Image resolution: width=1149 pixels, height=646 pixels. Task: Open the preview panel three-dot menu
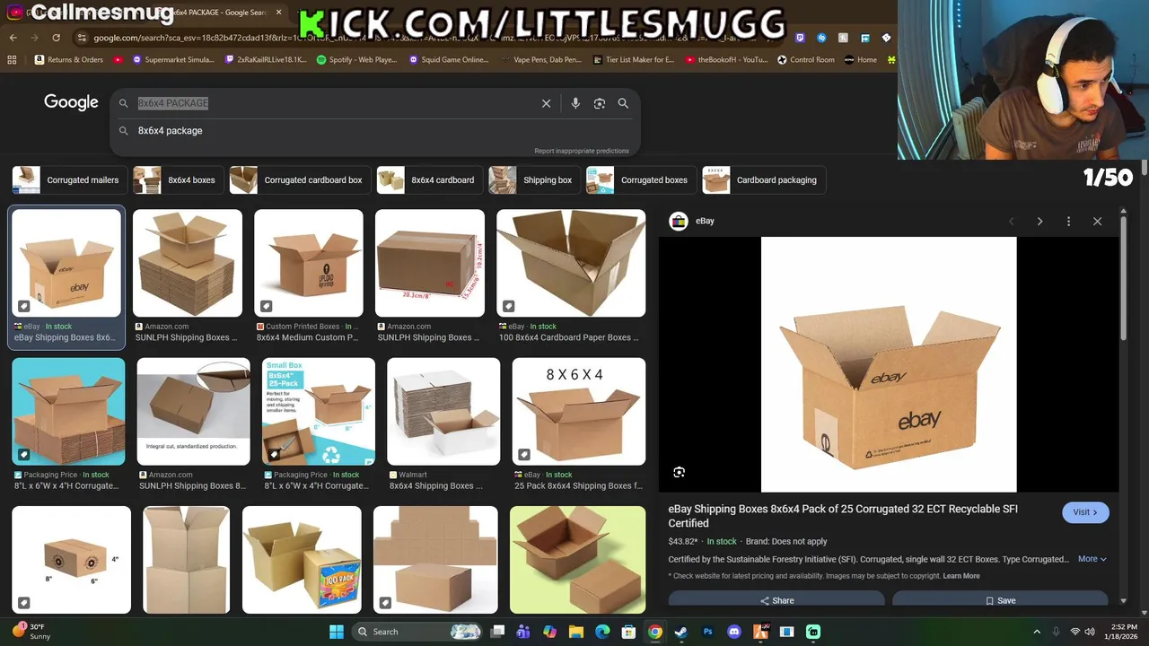click(1068, 221)
